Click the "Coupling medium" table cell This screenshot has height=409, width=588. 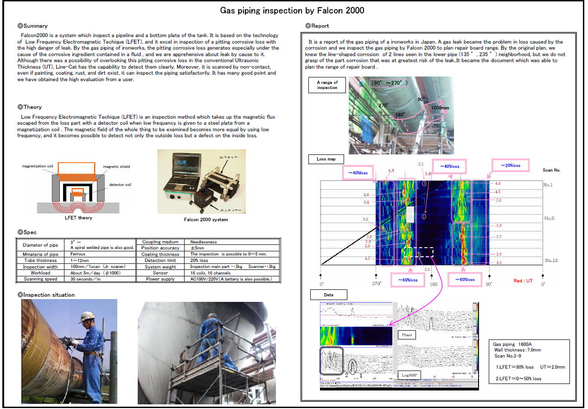160,242
